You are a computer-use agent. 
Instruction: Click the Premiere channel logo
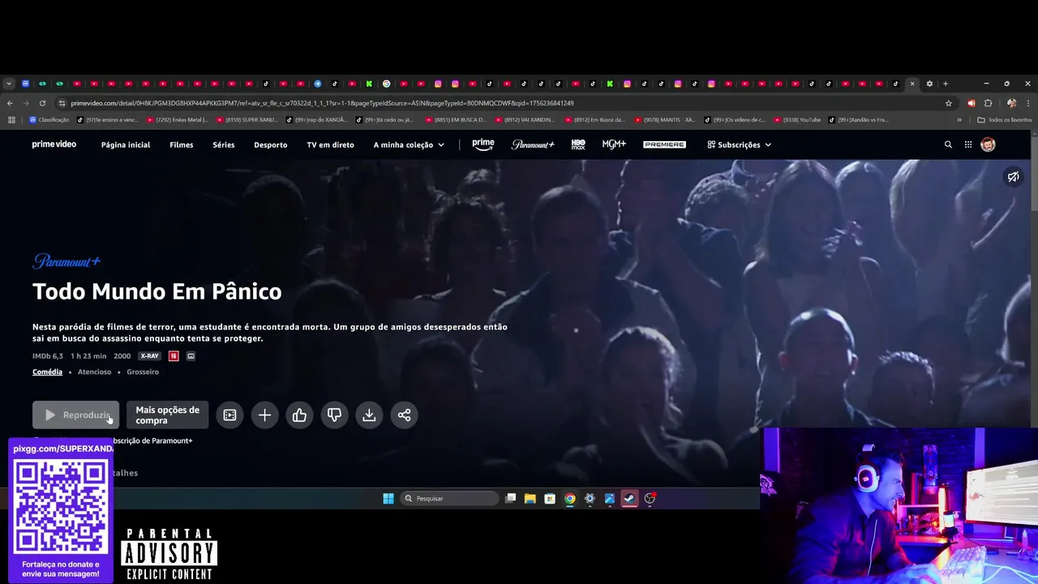pyautogui.click(x=664, y=144)
